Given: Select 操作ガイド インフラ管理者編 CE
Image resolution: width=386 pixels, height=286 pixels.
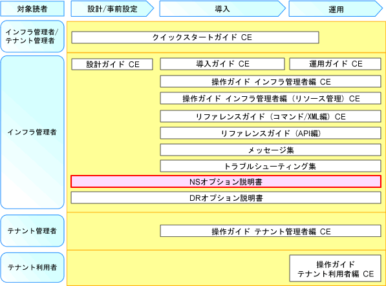Looking at the screenshot, I should [x=270, y=81].
